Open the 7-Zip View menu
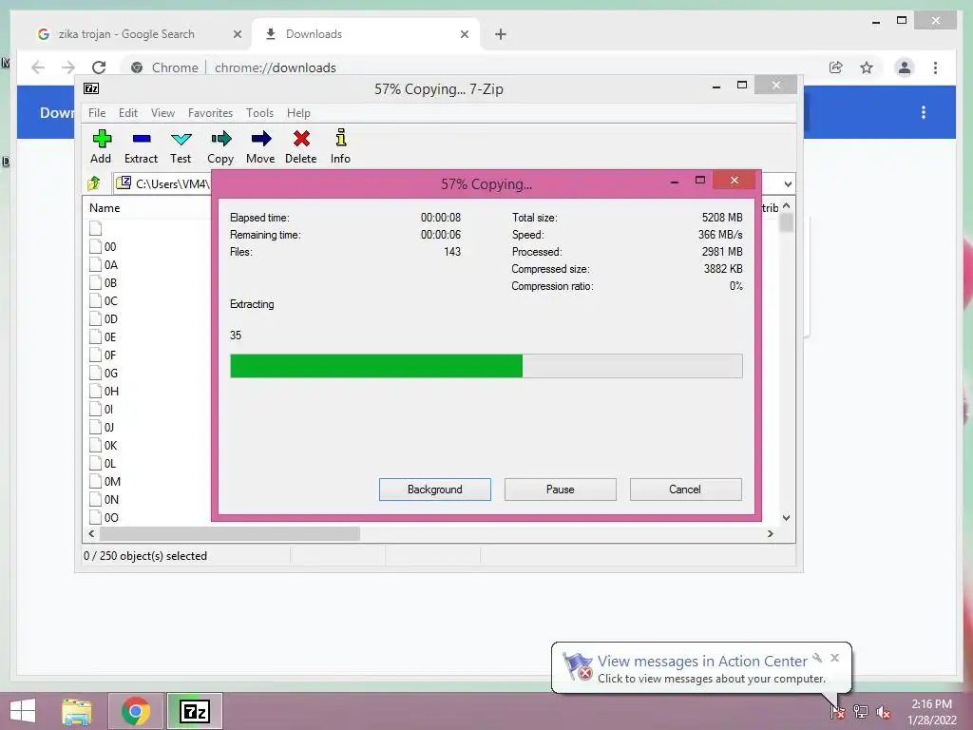The image size is (973, 730). tap(162, 113)
